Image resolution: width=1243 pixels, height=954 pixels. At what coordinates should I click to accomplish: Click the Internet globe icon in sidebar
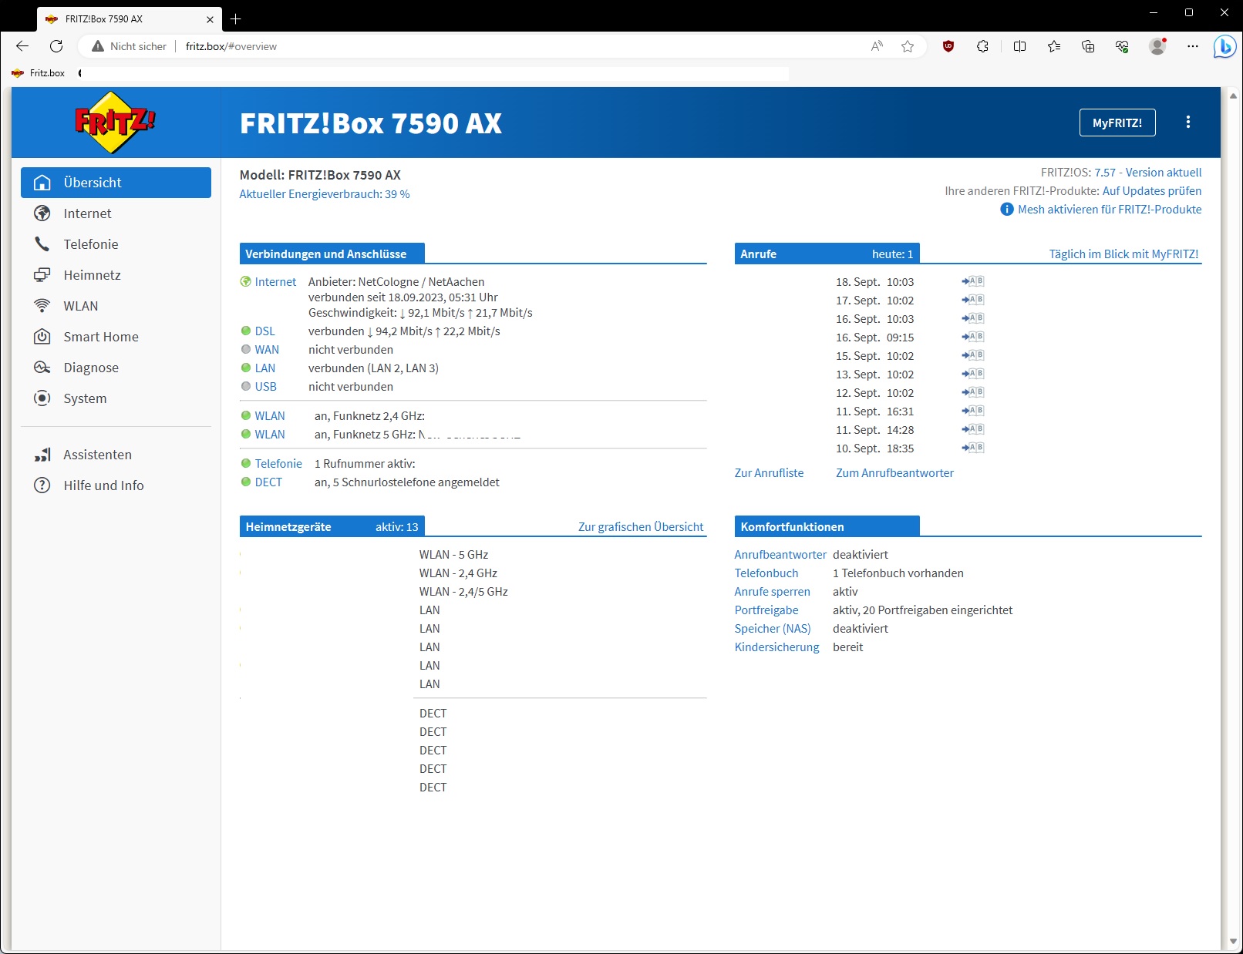[x=42, y=213]
